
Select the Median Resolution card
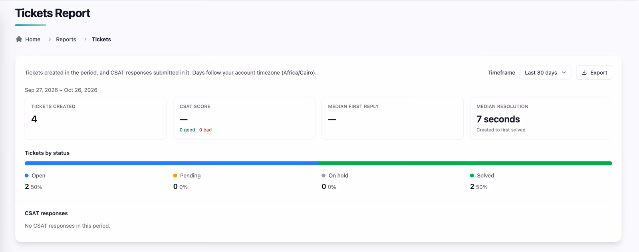click(x=541, y=118)
